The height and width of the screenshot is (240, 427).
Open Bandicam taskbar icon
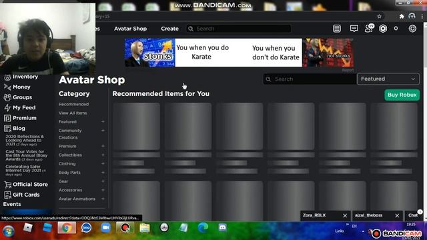tap(125, 228)
